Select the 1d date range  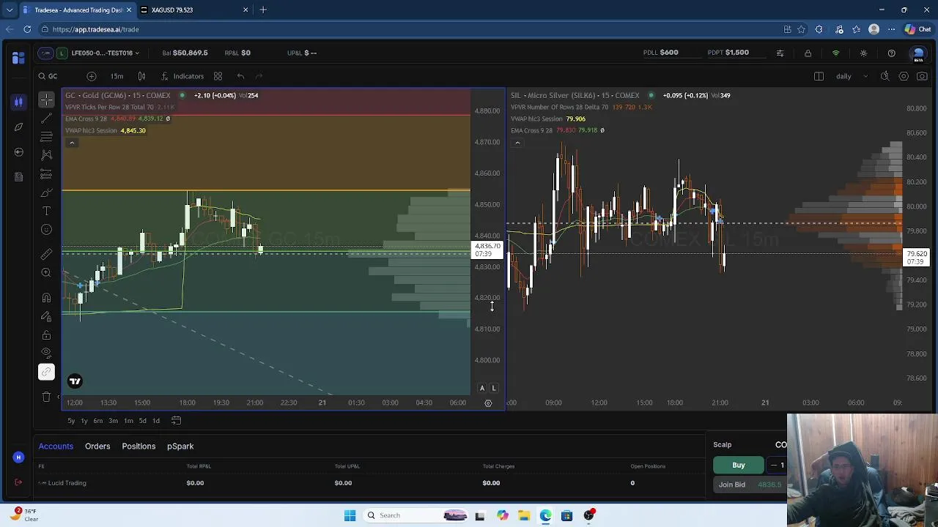pyautogui.click(x=156, y=421)
